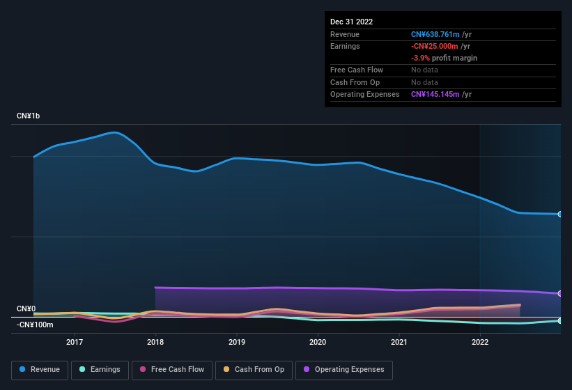Click the Operating Expenses tooltip row label
This screenshot has height=390, width=572.
tap(365, 94)
